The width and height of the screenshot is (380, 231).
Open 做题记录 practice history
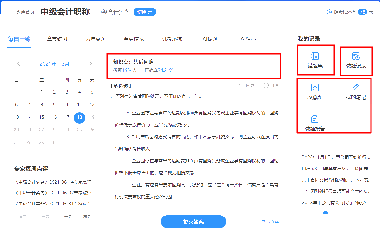pos(356,60)
